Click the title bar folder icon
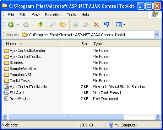163x130 pixels. pos(5,5)
